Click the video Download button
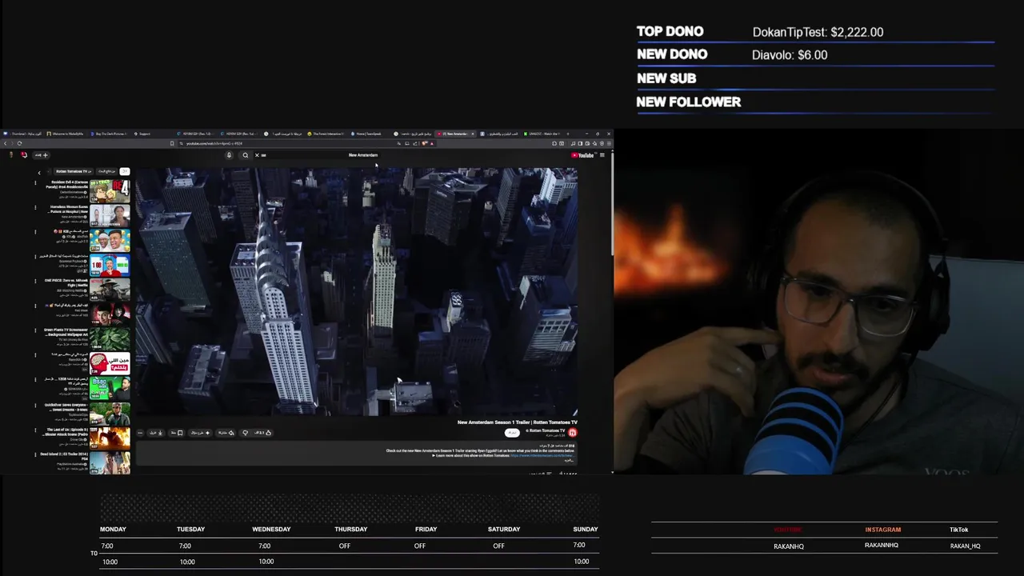 (157, 433)
